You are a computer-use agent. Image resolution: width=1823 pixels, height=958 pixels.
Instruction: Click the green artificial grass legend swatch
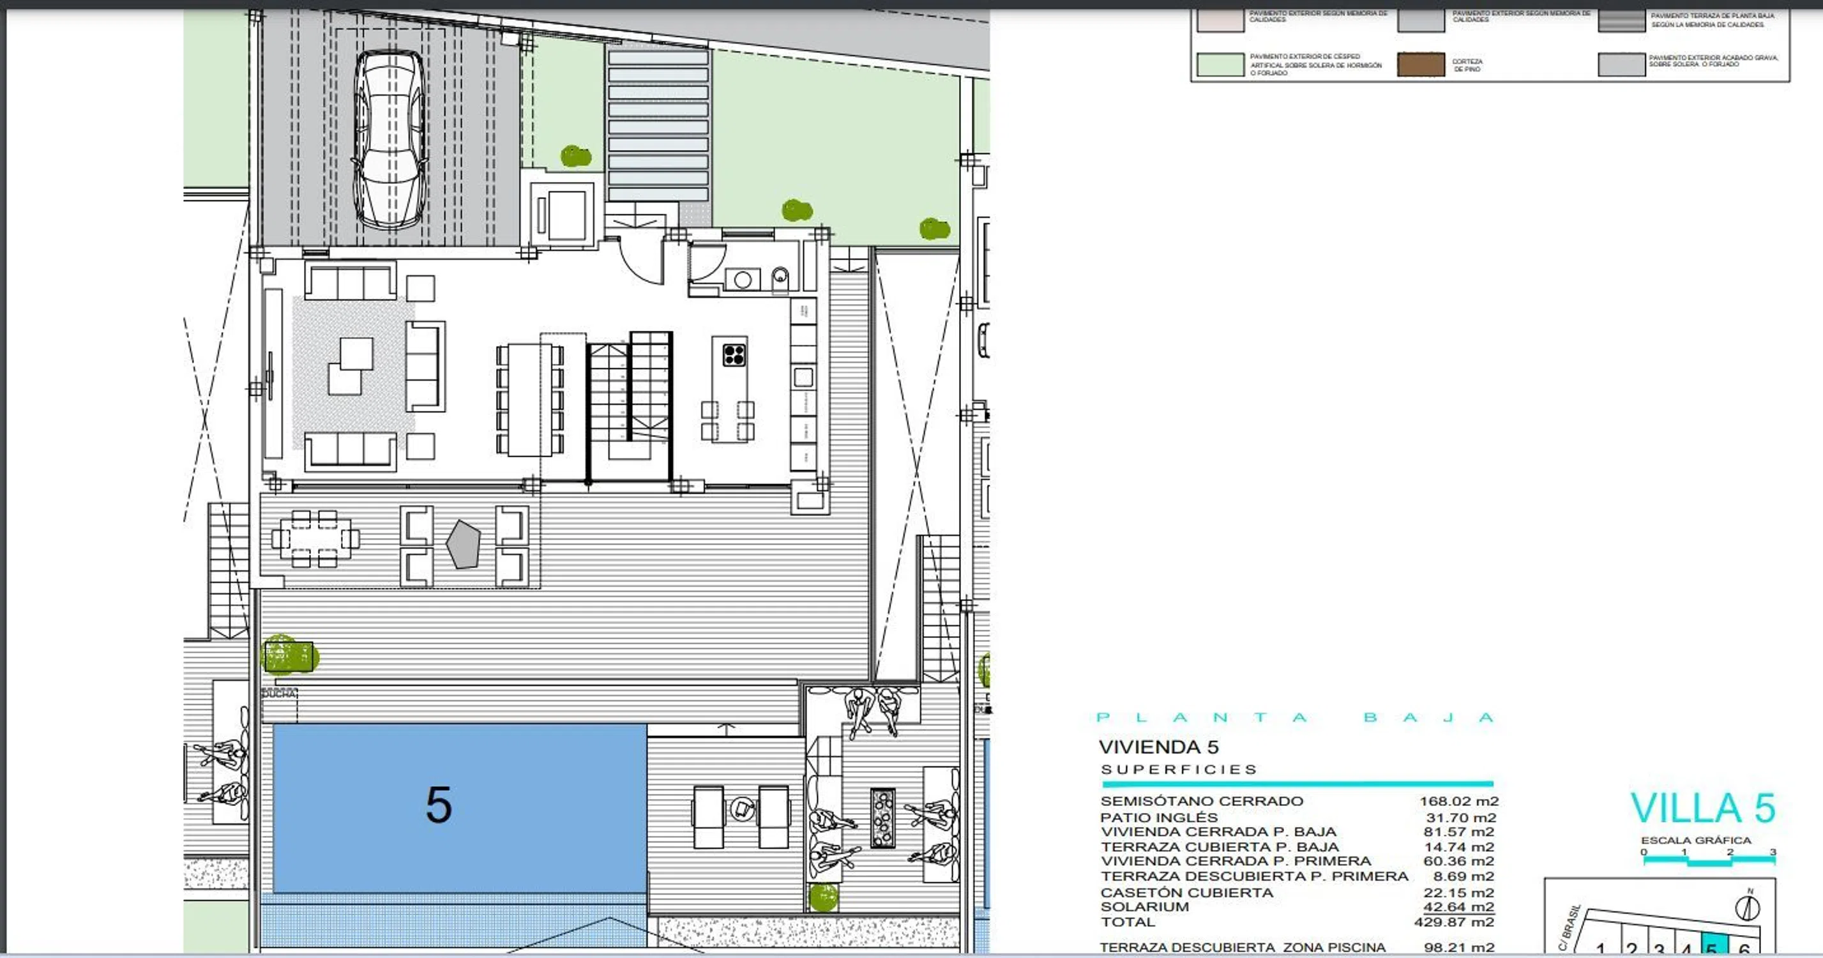[x=1220, y=65]
